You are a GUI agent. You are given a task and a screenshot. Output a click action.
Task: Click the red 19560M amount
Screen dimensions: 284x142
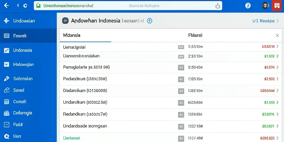click(x=267, y=91)
